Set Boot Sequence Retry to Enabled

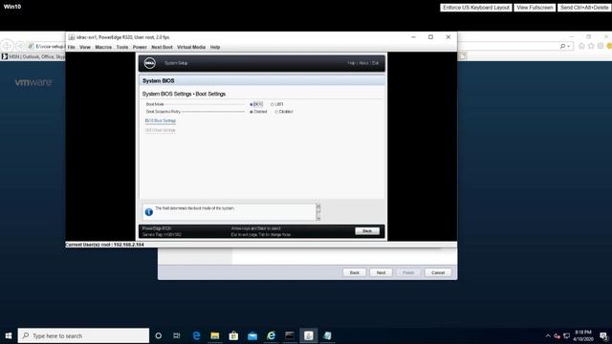coord(251,112)
